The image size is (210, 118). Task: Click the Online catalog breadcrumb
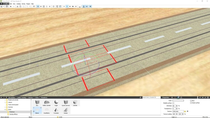point(22,98)
